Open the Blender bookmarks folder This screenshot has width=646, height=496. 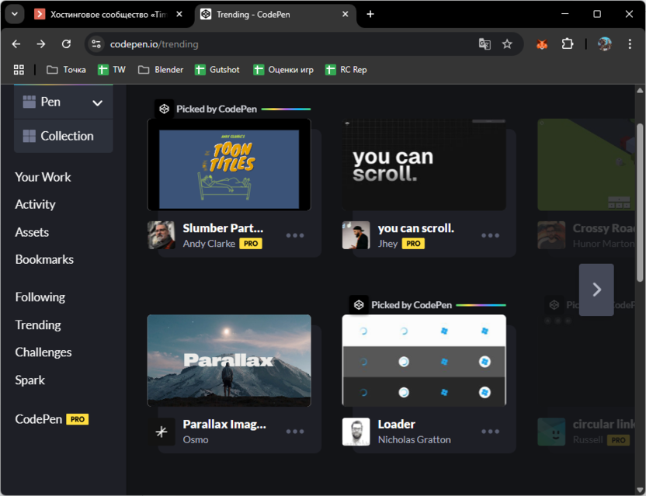(161, 70)
